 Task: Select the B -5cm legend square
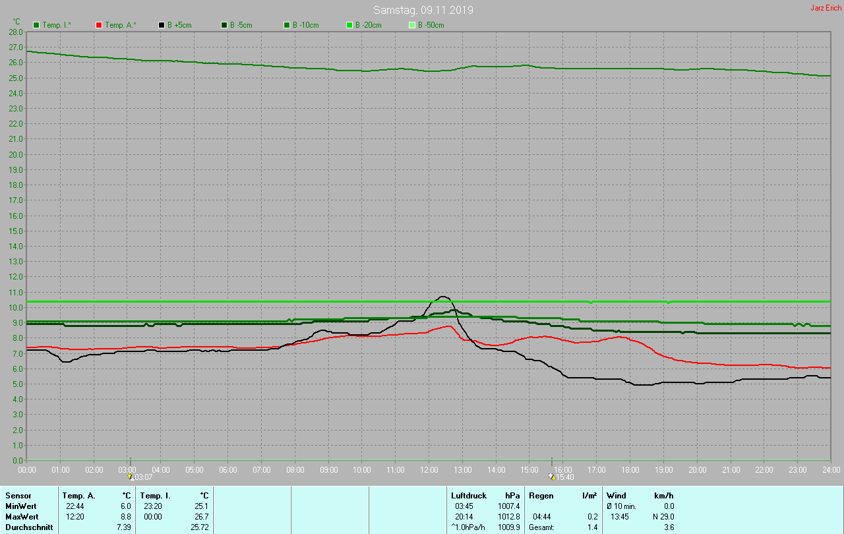pyautogui.click(x=224, y=25)
